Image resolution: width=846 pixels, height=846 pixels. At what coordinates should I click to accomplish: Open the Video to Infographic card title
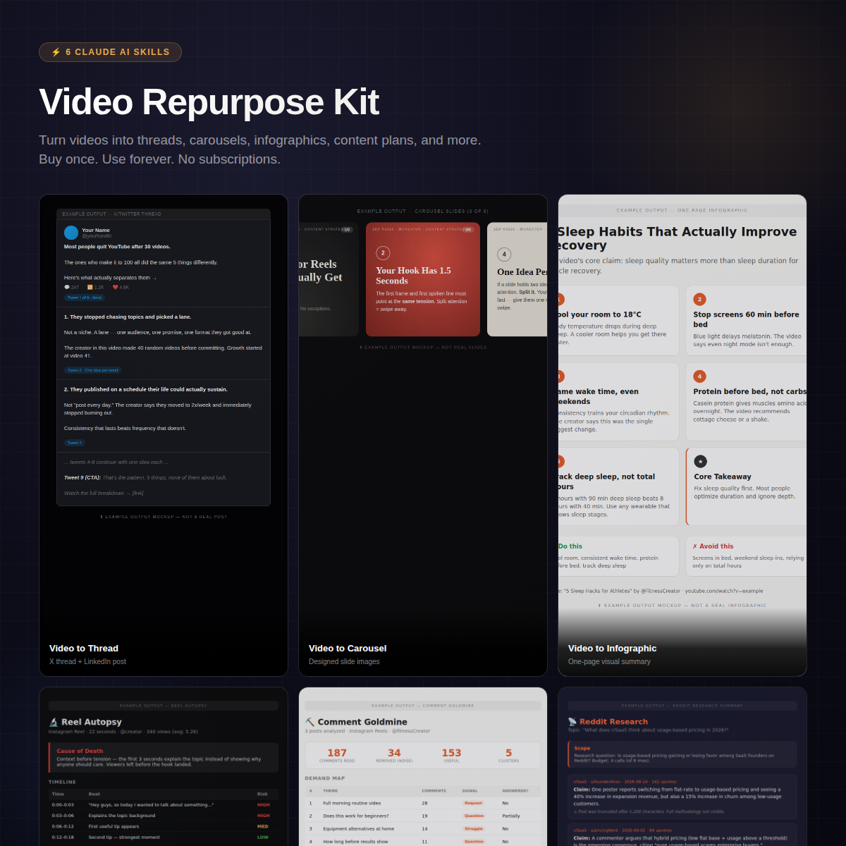point(612,649)
